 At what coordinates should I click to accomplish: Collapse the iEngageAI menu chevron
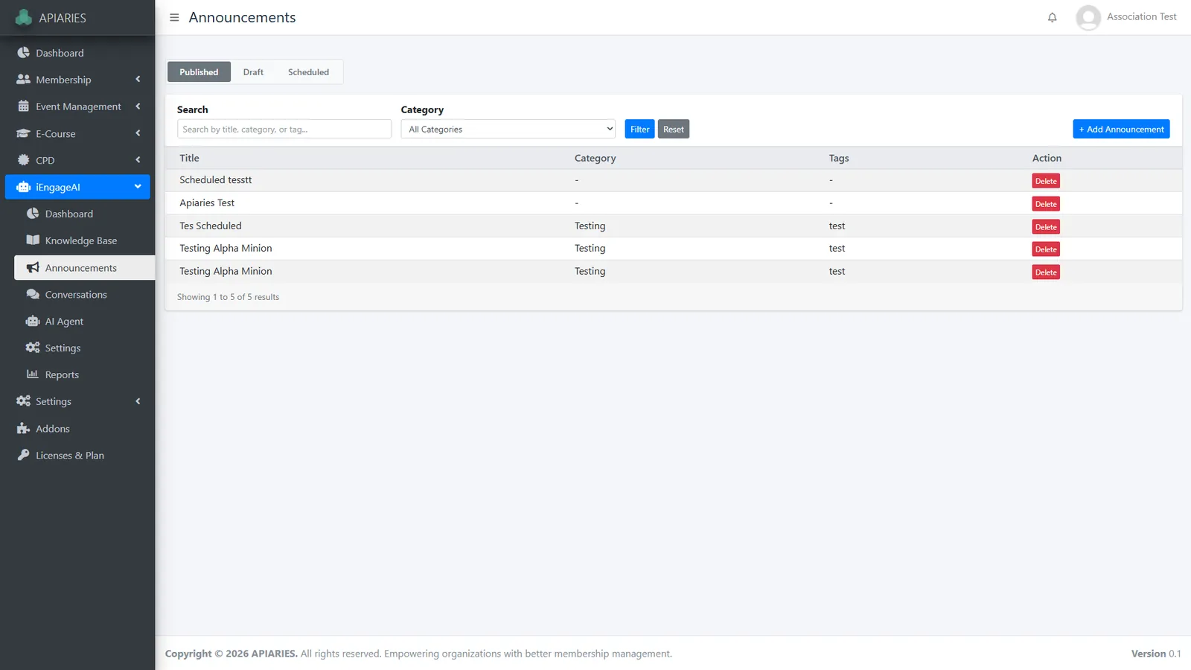pyautogui.click(x=138, y=186)
